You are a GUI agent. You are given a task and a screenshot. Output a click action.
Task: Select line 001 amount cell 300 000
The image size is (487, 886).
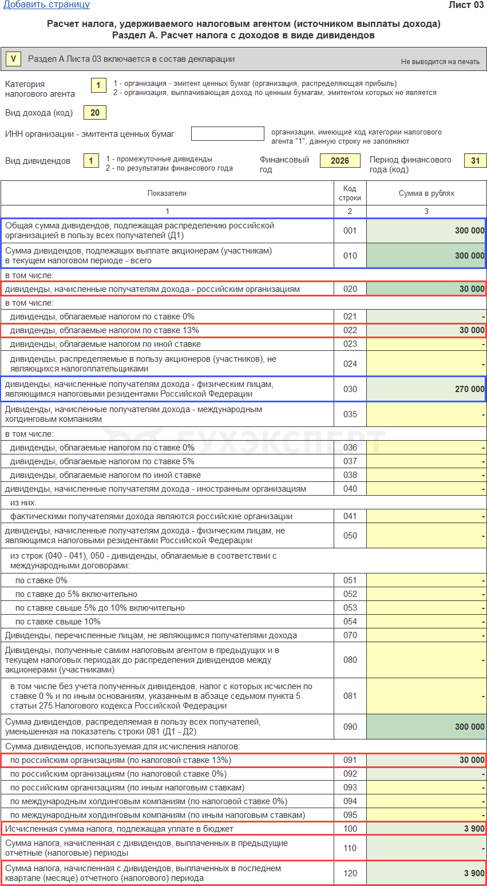tap(426, 231)
